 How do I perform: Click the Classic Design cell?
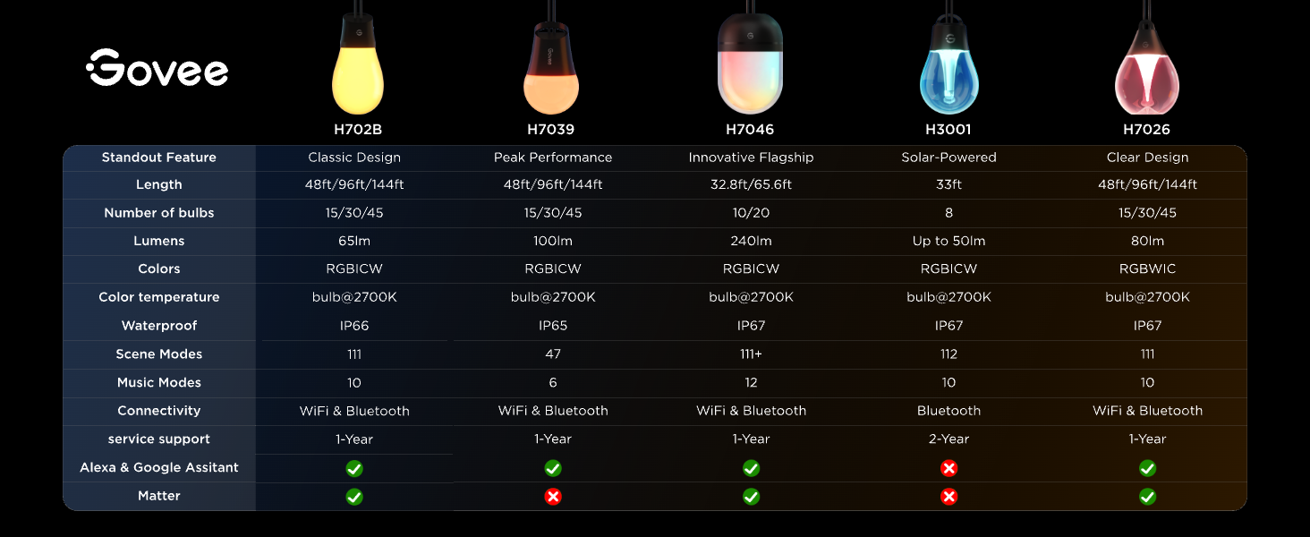tap(354, 158)
